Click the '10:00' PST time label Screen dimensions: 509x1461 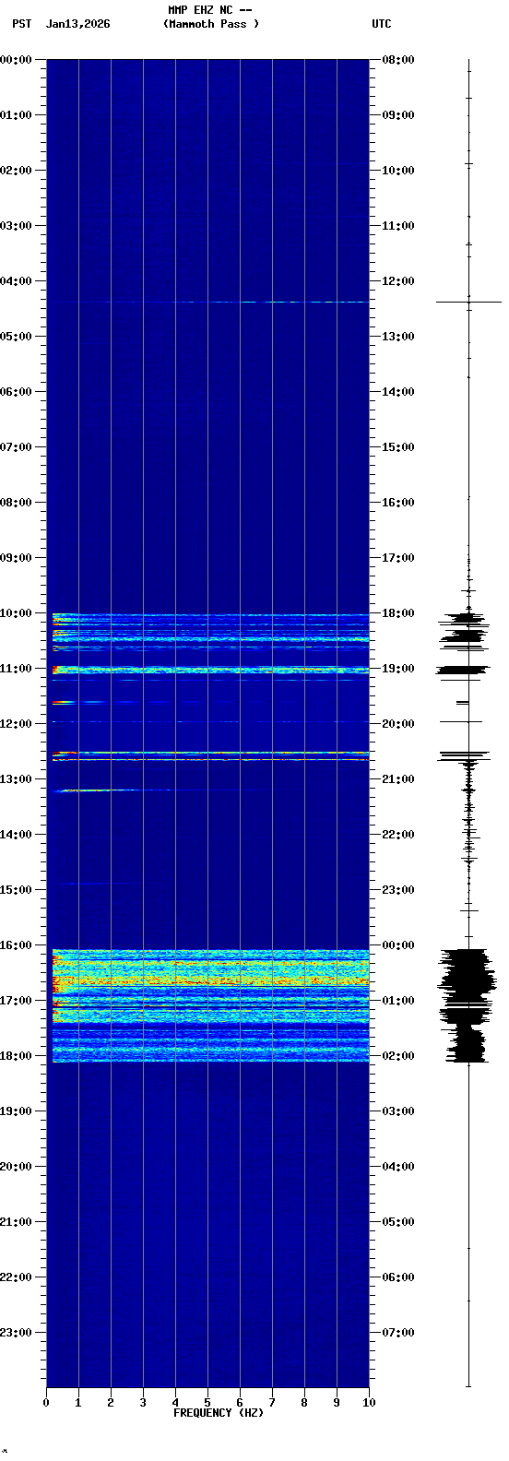pyautogui.click(x=17, y=613)
